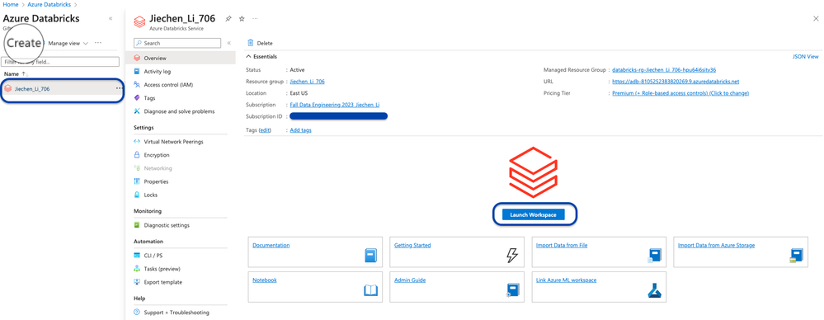Click the Import Data from File icon
Image resolution: width=824 pixels, height=320 pixels.
[655, 256]
